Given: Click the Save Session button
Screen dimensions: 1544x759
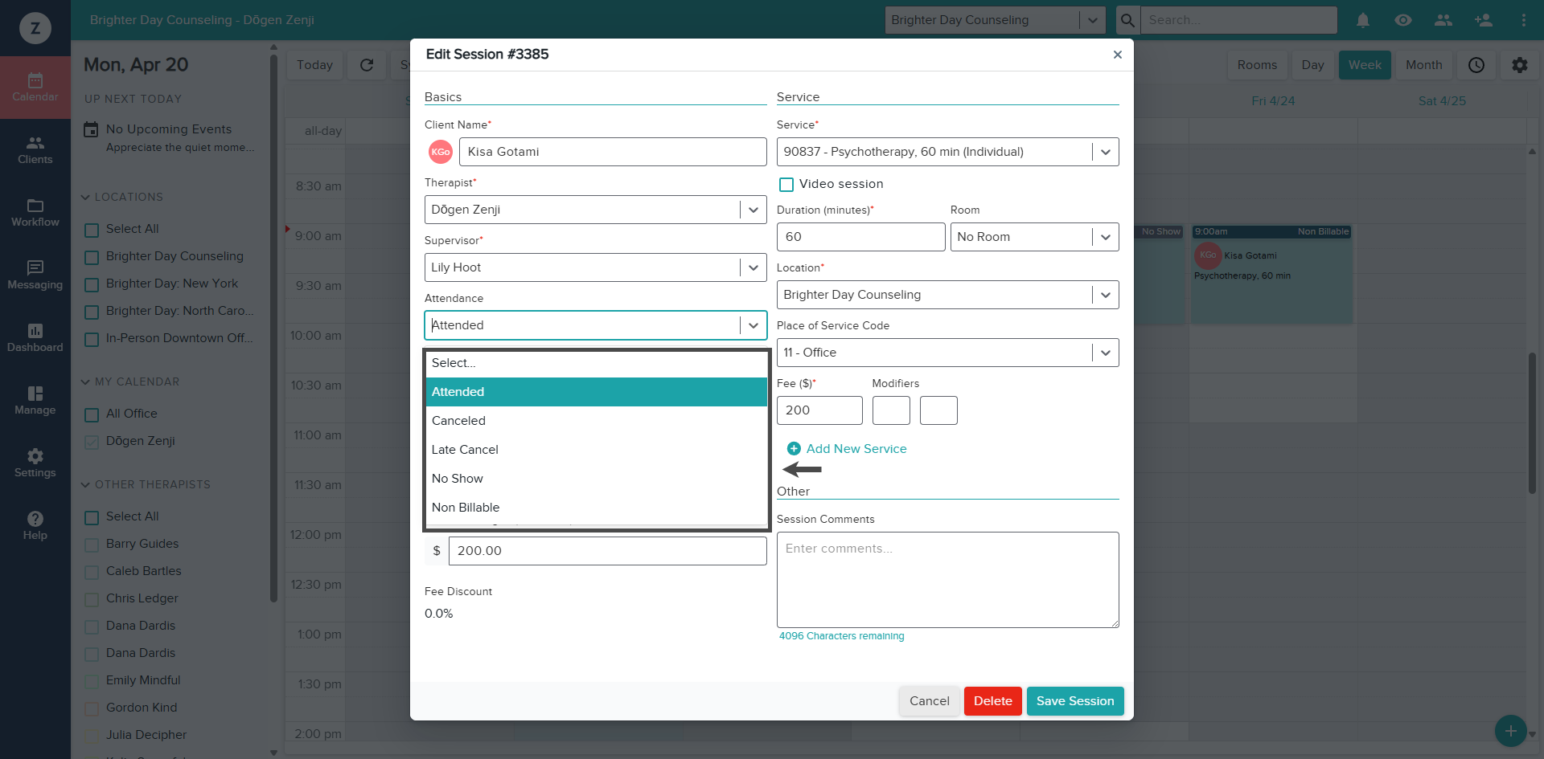Looking at the screenshot, I should 1075,701.
